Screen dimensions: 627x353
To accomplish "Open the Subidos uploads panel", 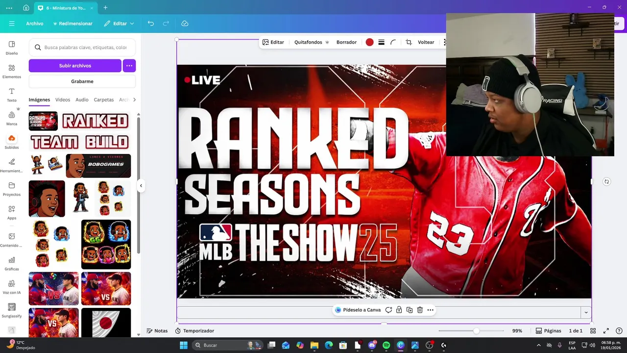I will (x=12, y=142).
